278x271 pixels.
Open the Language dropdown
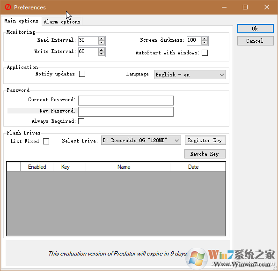point(190,75)
